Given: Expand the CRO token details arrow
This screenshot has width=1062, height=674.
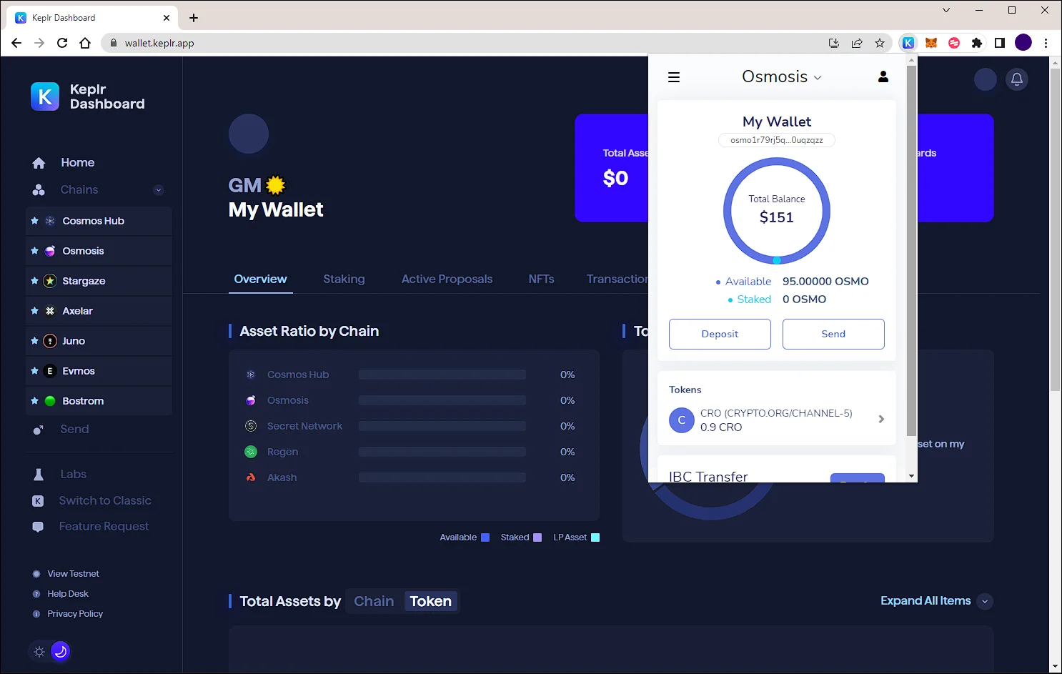Looking at the screenshot, I should 881,420.
